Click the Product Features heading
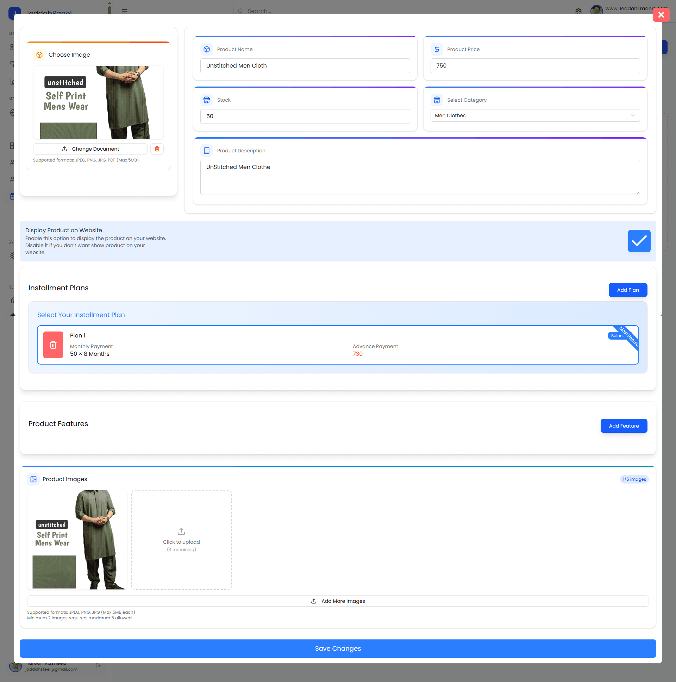The image size is (676, 682). point(58,424)
